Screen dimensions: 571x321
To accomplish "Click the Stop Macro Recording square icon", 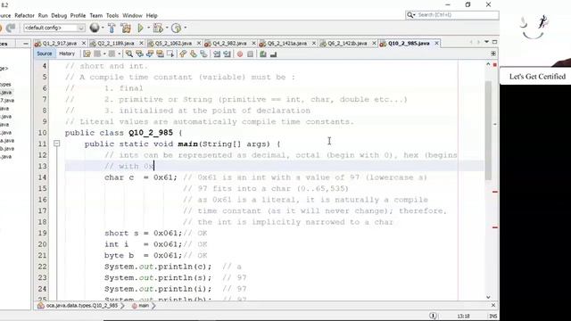I will click(x=250, y=53).
